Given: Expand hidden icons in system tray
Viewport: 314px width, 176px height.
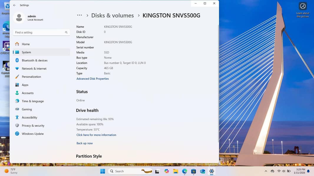Looking at the screenshot, I should [266, 171].
